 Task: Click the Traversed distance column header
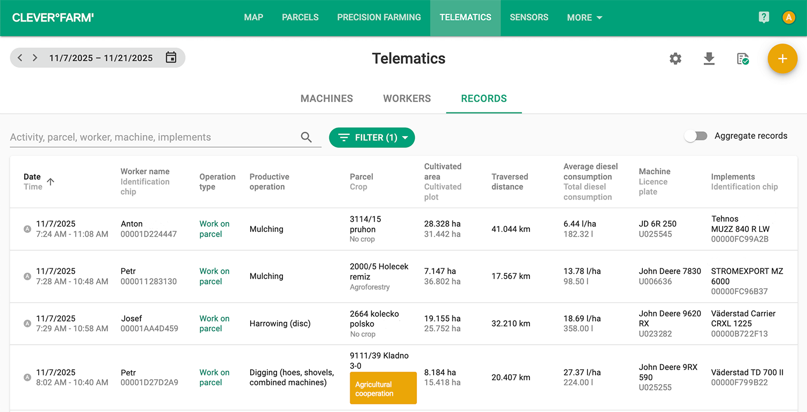click(509, 182)
